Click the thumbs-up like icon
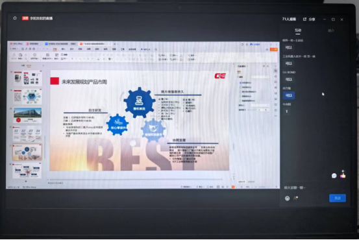The width and height of the screenshot is (359, 240). point(343,176)
